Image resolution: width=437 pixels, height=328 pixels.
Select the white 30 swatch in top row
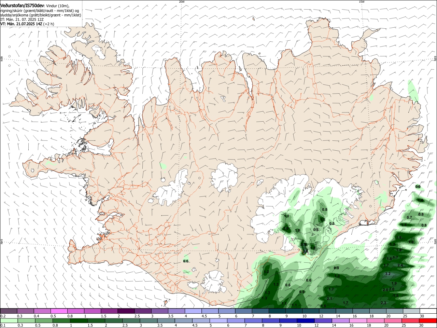[x=428, y=311]
